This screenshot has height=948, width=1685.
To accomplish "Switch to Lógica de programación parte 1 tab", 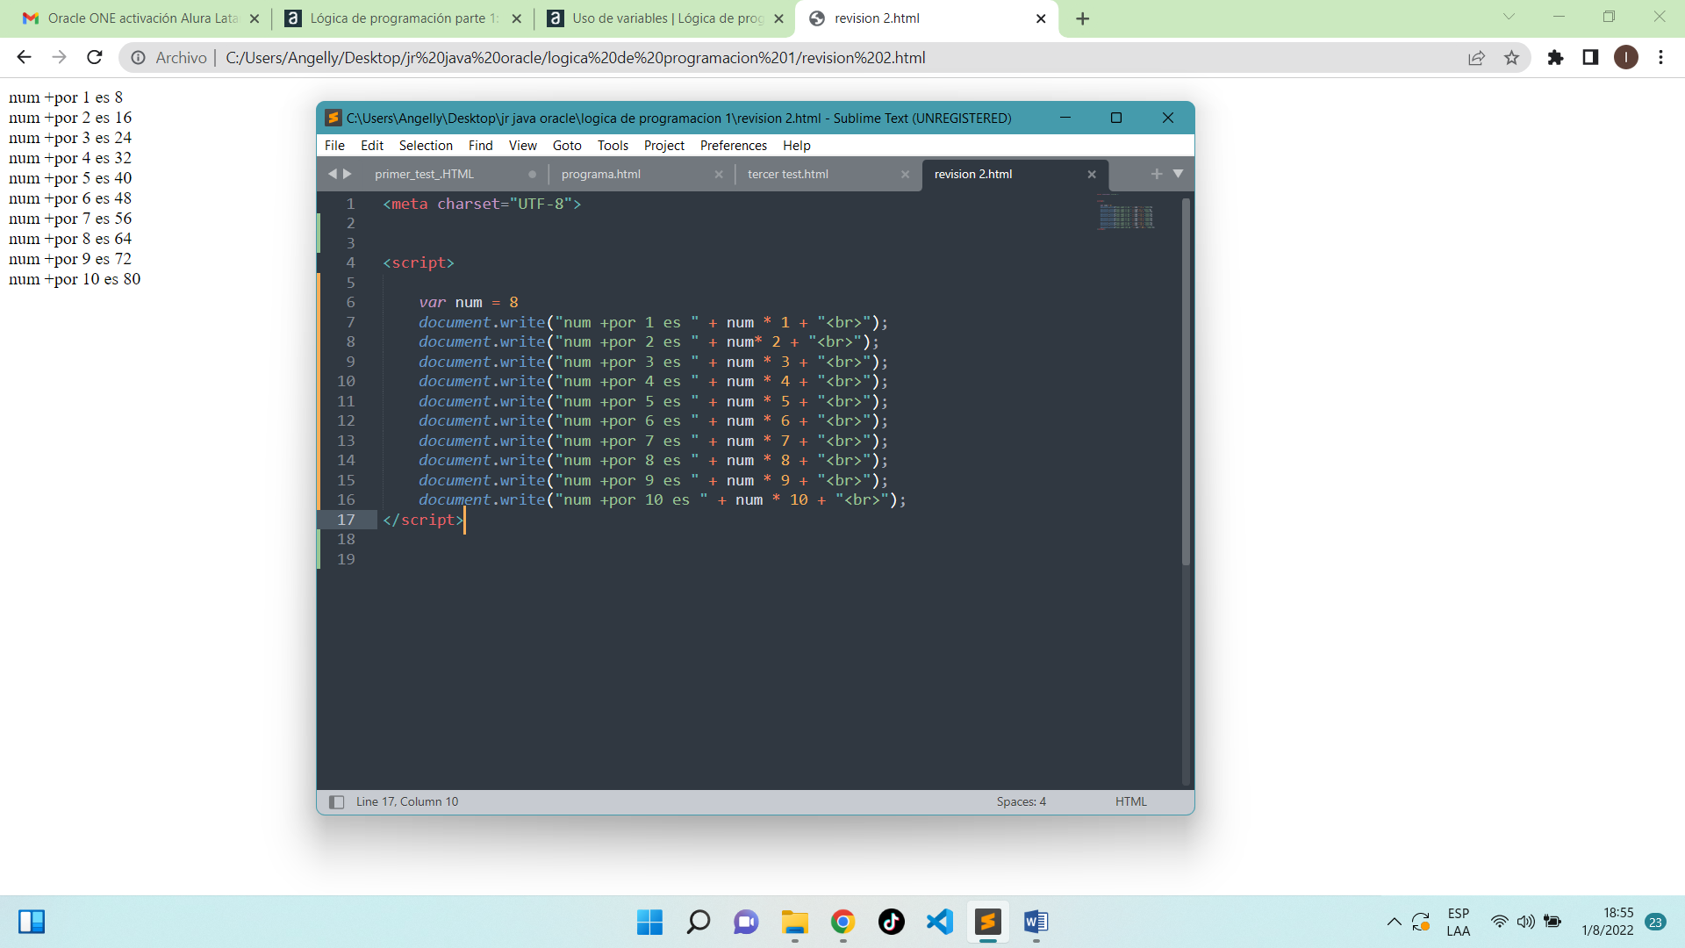I will click(405, 18).
